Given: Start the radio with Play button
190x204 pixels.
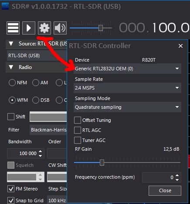Looking at the screenshot, I should point(29,28).
